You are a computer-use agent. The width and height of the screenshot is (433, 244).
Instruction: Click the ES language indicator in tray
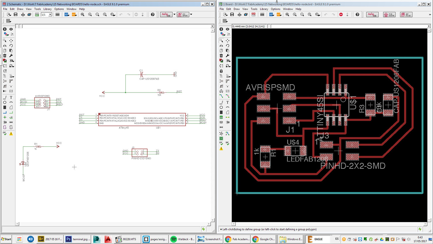[x=337, y=239]
